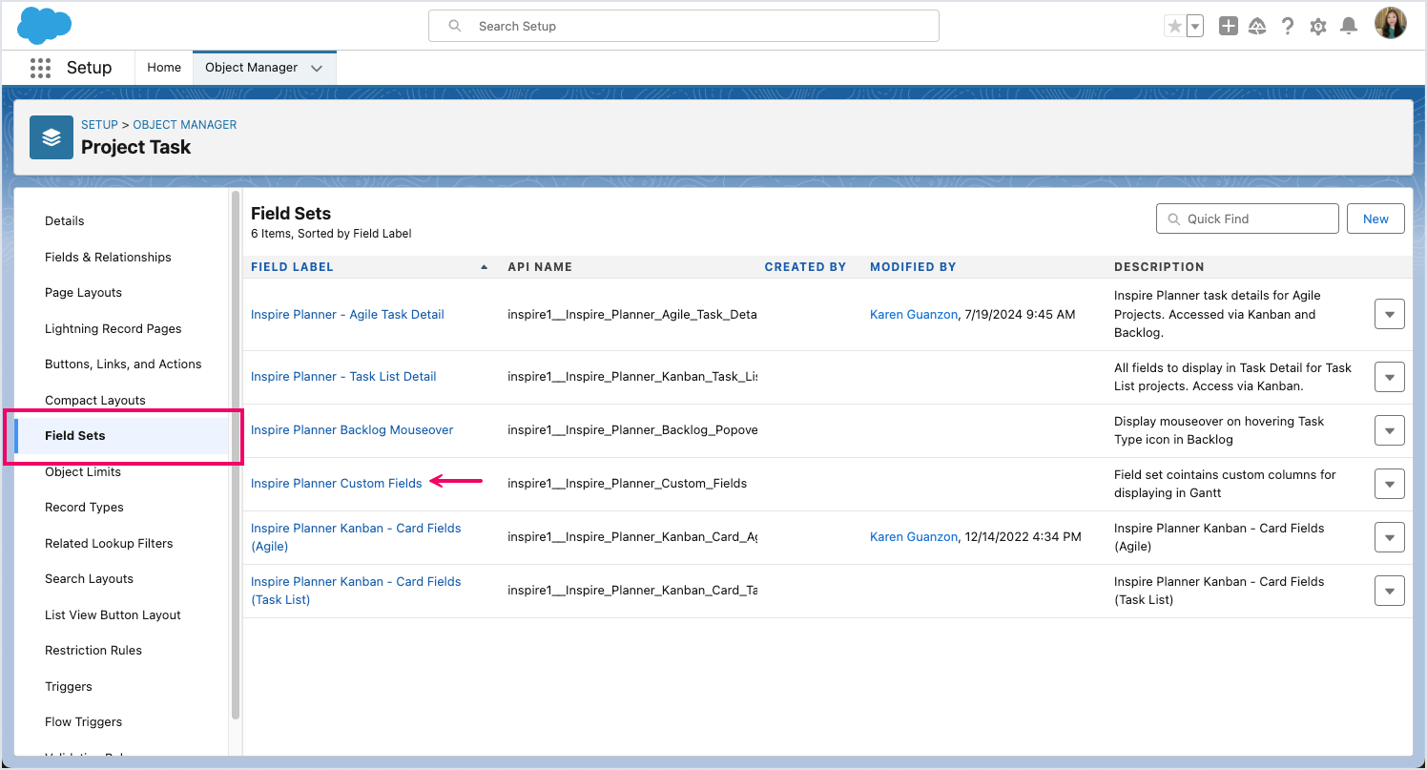
Task: Open row actions for Backlog Mouseover
Action: click(x=1390, y=430)
